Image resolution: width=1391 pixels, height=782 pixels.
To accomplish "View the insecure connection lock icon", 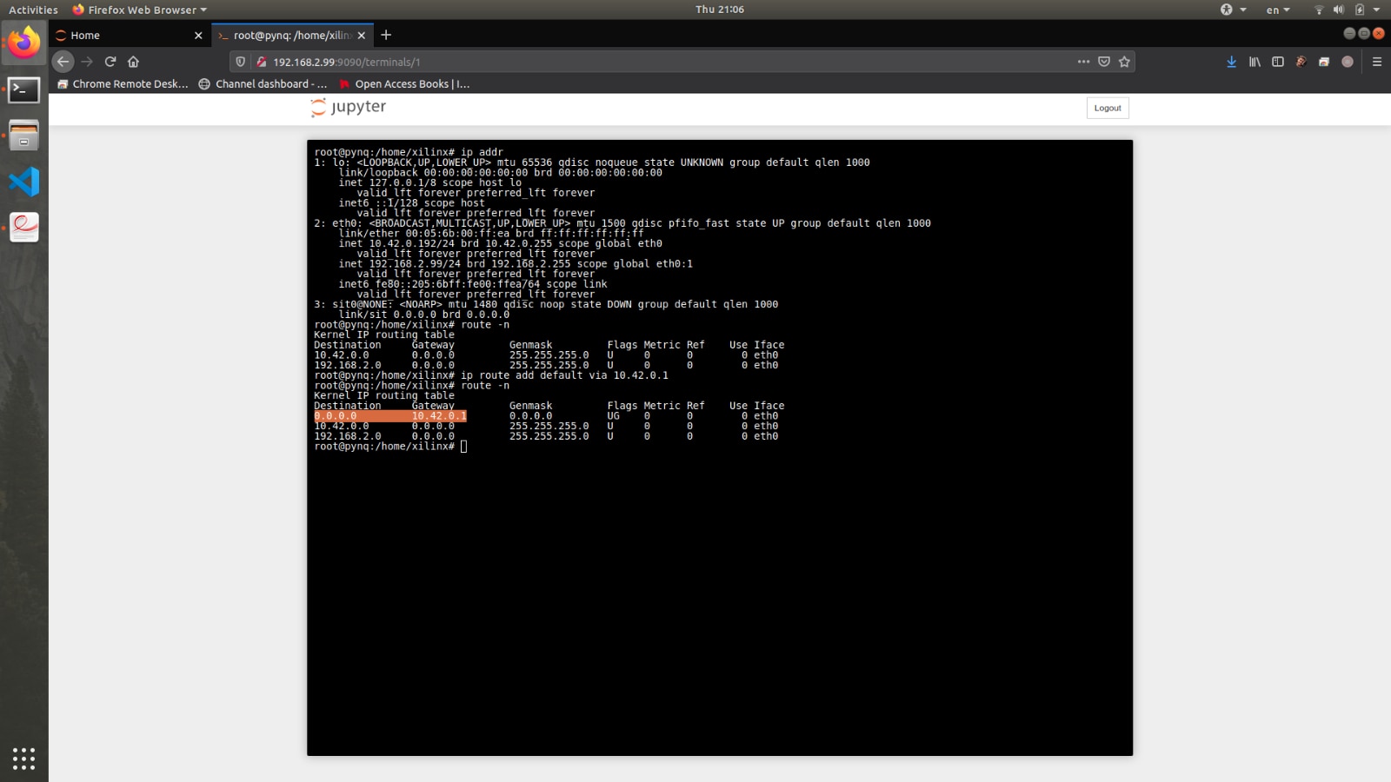I will coord(261,62).
